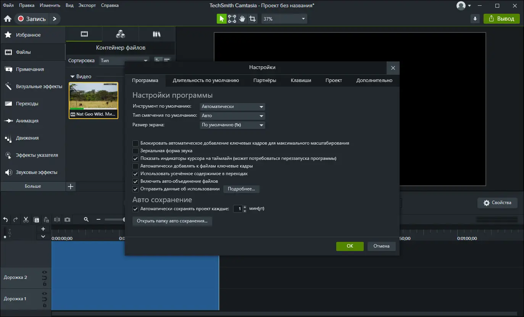Screen dimensions: 524x317
Task: Click the download arrow icon
Action: click(475, 19)
